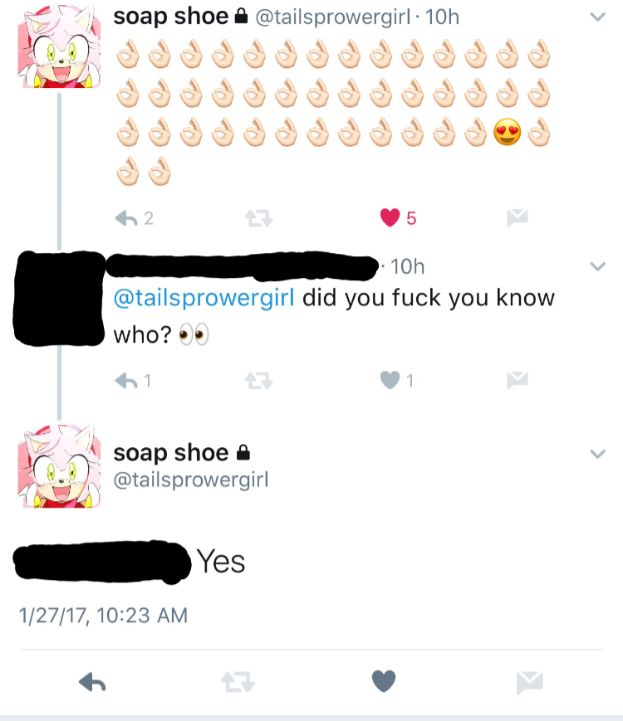
Task: Reply to the 'did you' tweet
Action: (x=126, y=381)
